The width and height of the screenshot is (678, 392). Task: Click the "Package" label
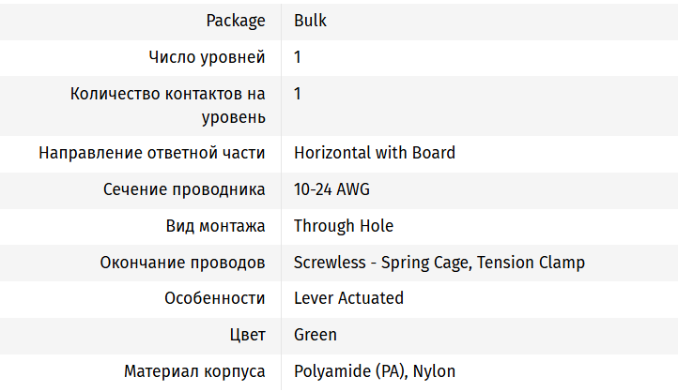click(235, 20)
